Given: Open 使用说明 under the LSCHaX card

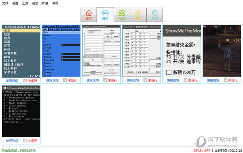Looking at the screenshot, I should pos(12,141).
